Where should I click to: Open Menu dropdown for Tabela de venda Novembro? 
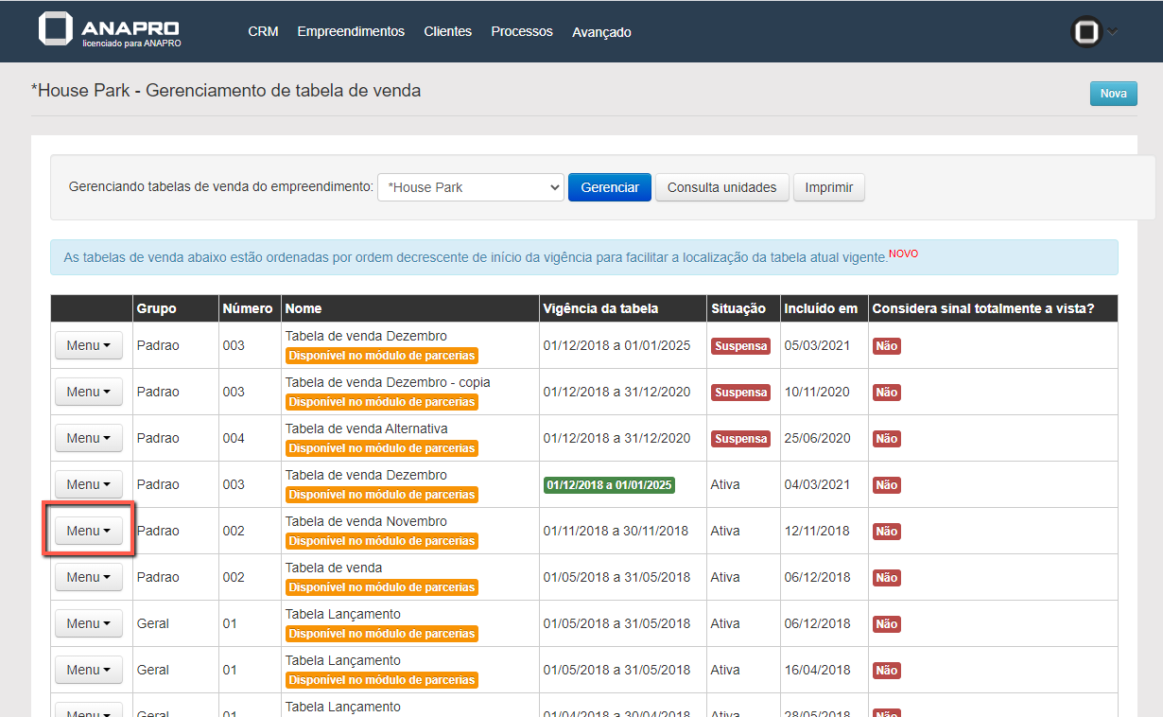[x=89, y=531]
